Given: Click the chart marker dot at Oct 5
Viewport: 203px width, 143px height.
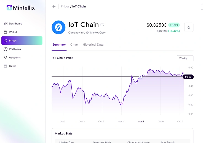Looking at the screenshot, I should pos(141,77).
